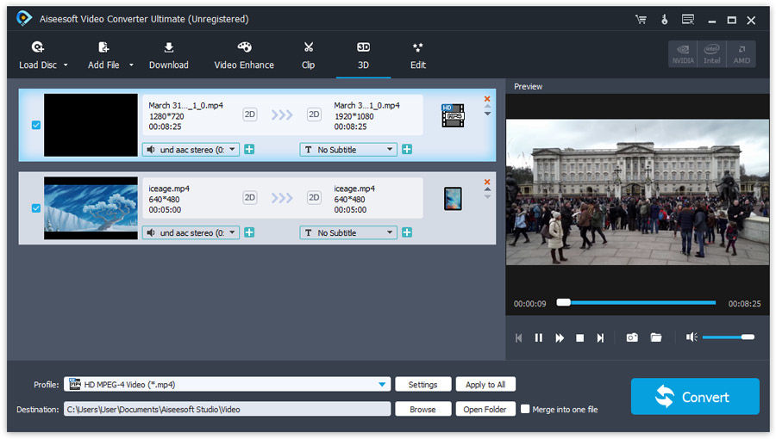The width and height of the screenshot is (776, 439).
Task: Add subtitle to March 31 video
Action: click(407, 150)
